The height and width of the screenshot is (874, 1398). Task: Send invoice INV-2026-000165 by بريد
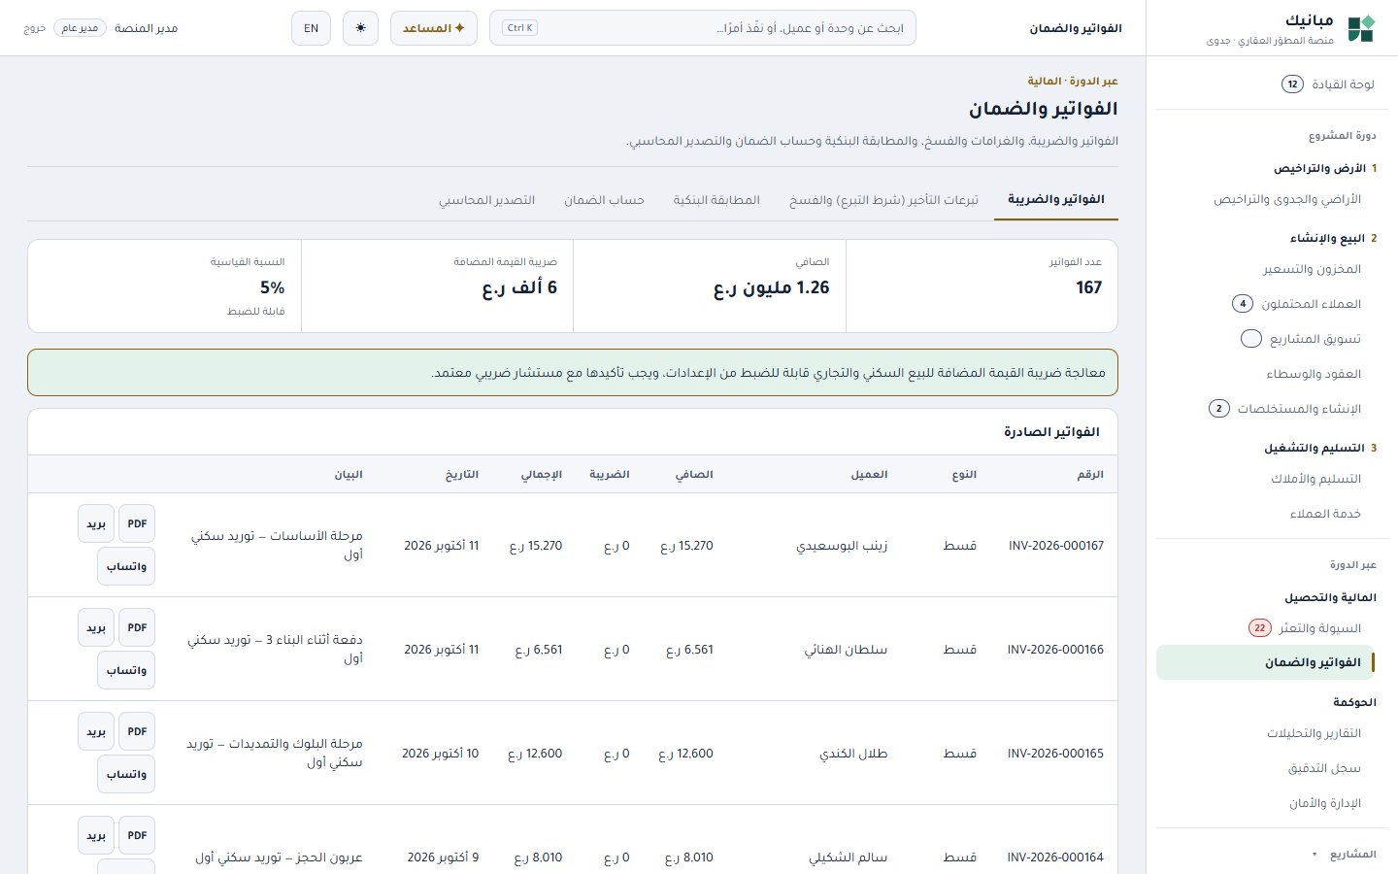tap(96, 731)
